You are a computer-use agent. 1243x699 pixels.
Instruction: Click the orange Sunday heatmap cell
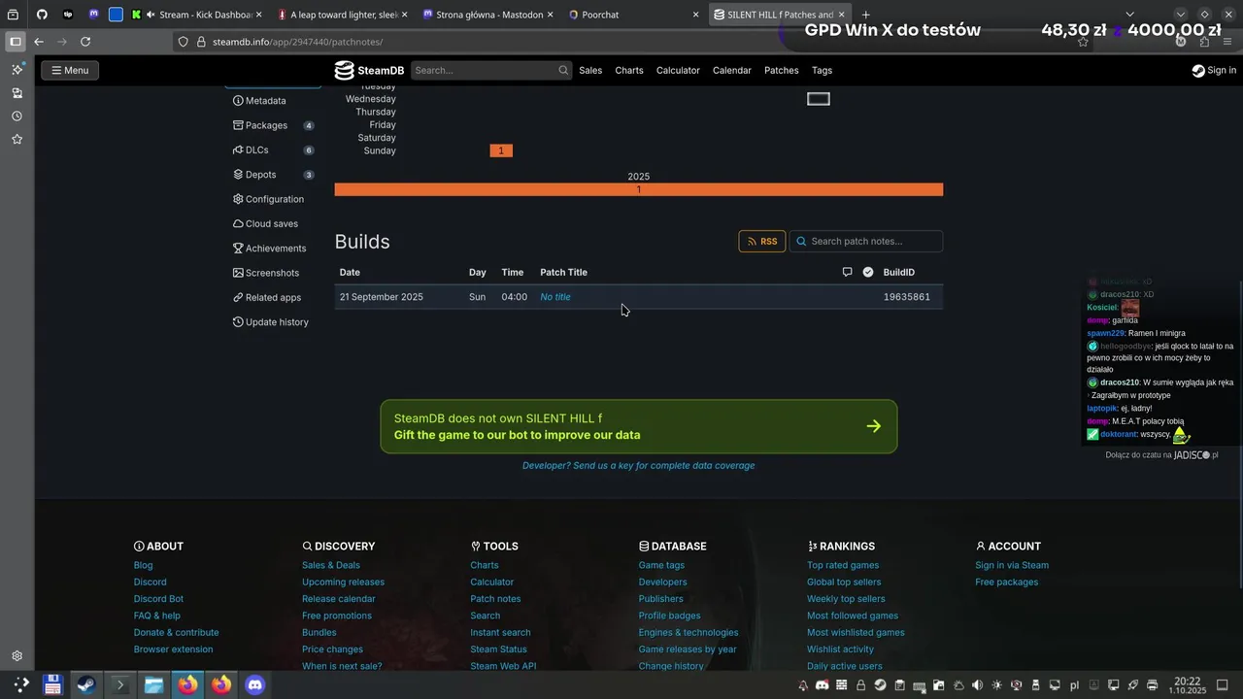point(501,150)
